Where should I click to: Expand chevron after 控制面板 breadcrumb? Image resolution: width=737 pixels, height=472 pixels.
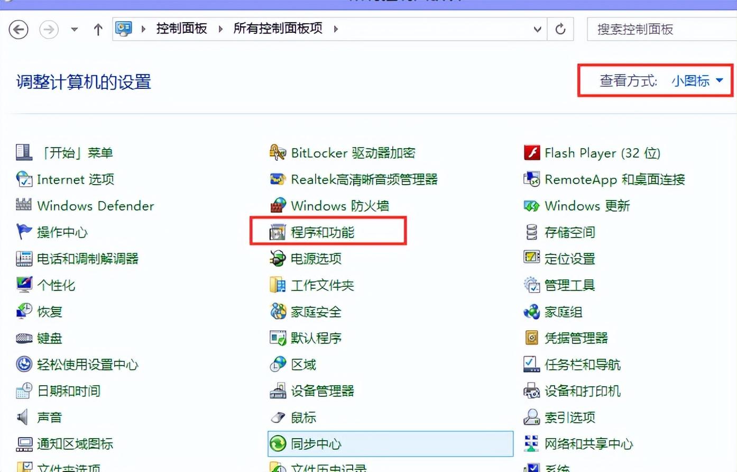220,29
